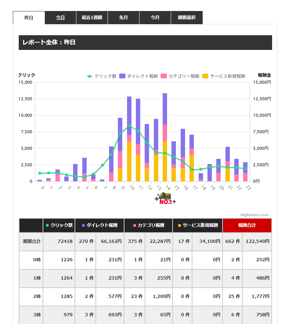Viewport: 282px width, 324px height.
Task: Click the hour 14 stacked bar
Action: pyautogui.click(x=165, y=137)
